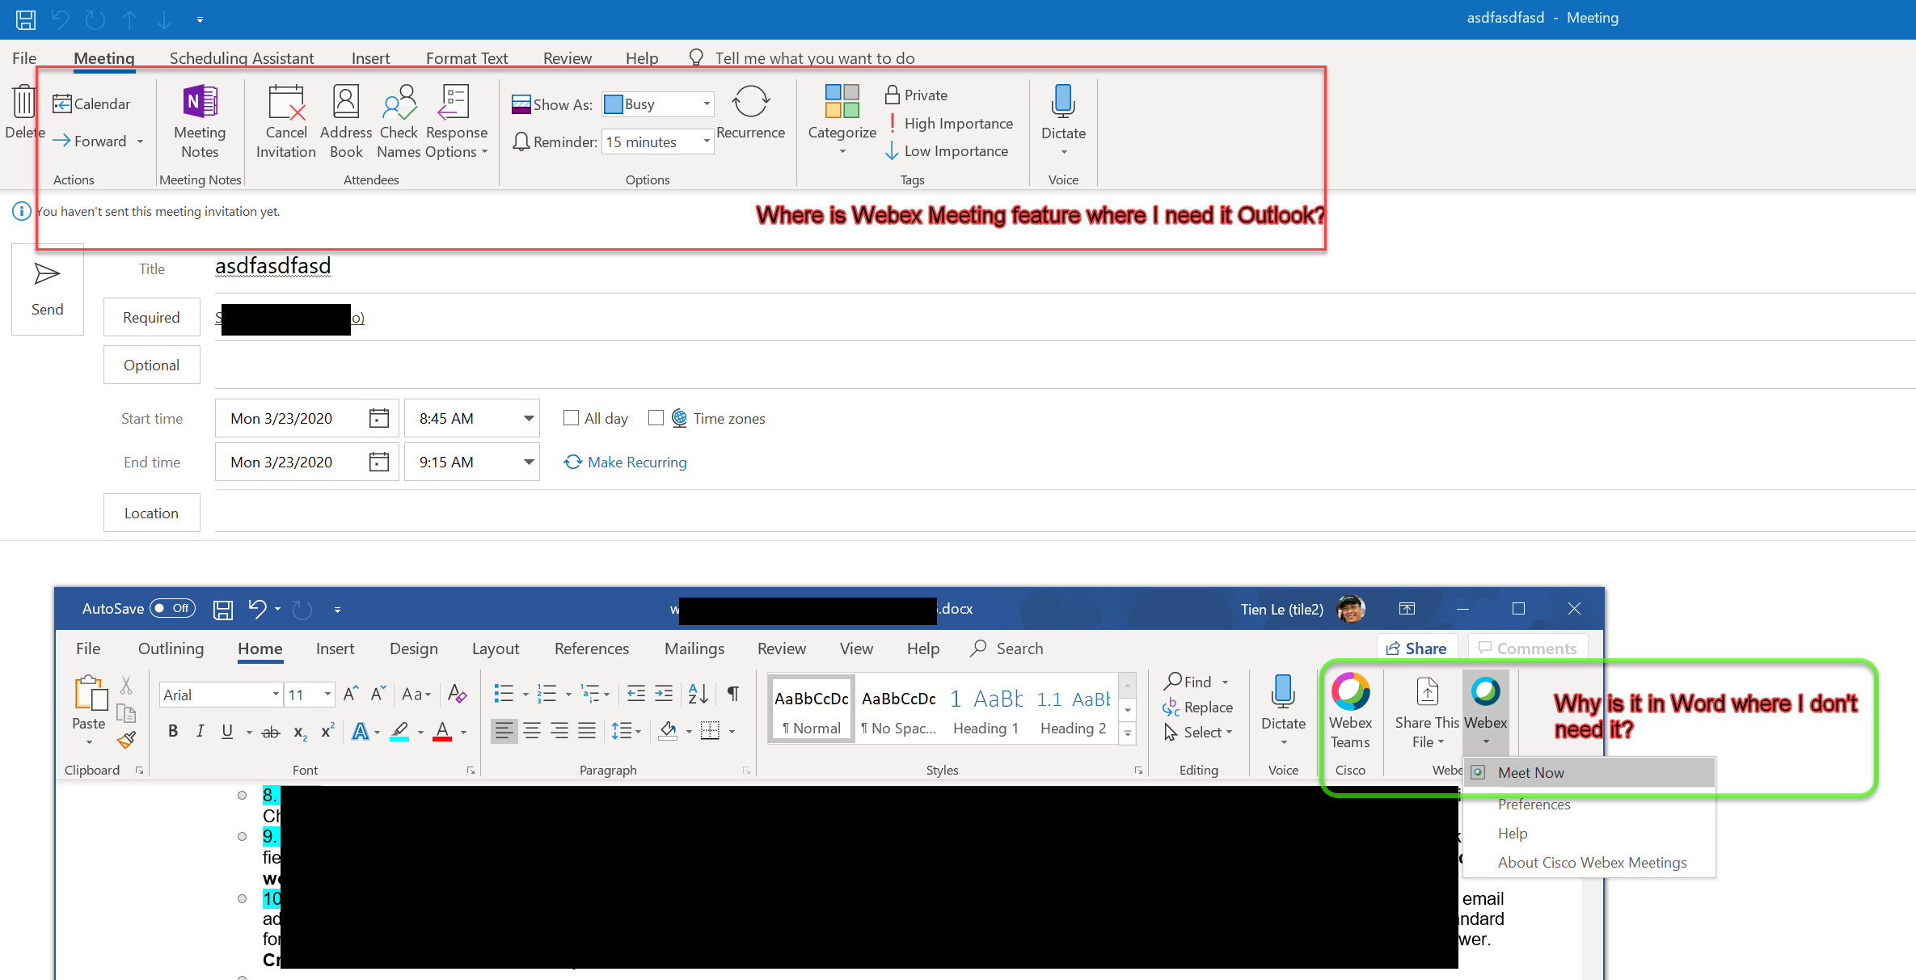
Task: Click the red font color button
Action: pyautogui.click(x=442, y=731)
